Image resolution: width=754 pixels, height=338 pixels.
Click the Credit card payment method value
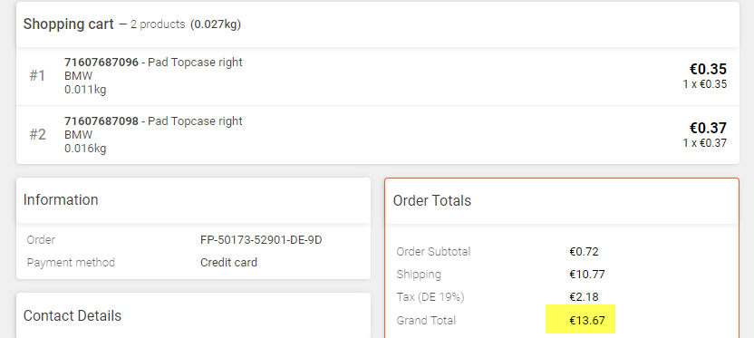229,263
